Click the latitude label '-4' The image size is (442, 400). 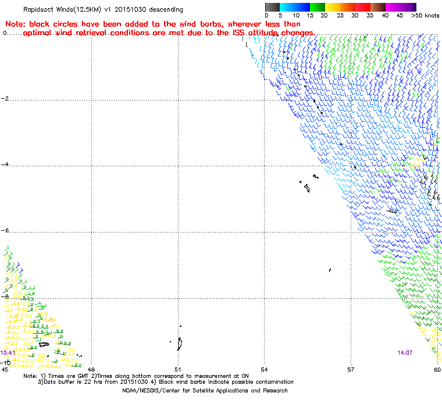pos(5,165)
